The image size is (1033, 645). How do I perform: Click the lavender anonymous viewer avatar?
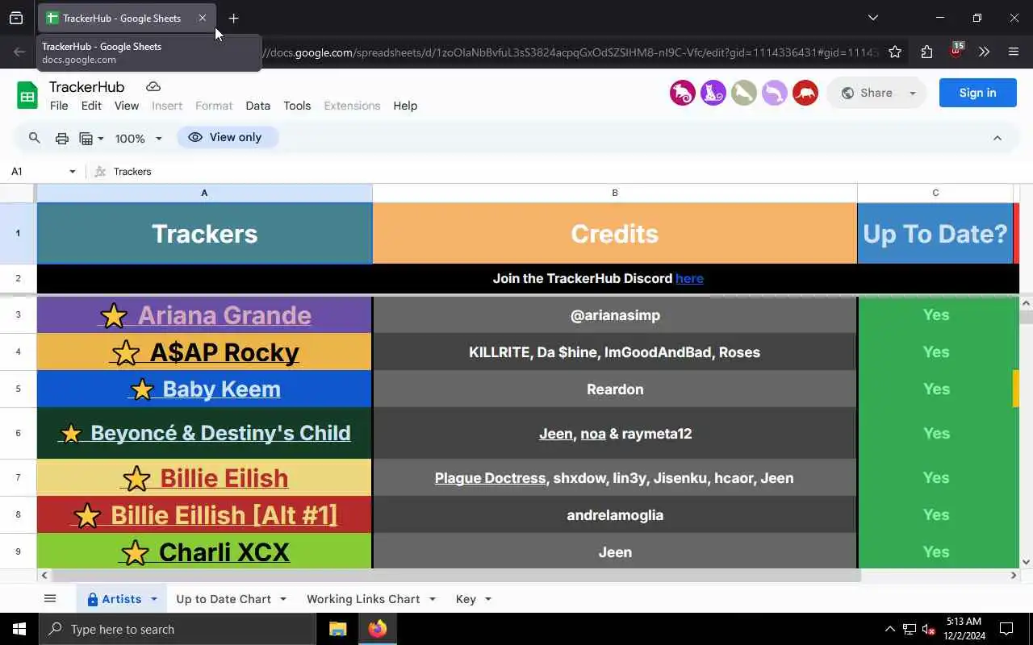click(775, 93)
